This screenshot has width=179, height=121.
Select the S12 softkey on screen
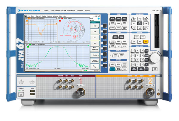point(95,38)
